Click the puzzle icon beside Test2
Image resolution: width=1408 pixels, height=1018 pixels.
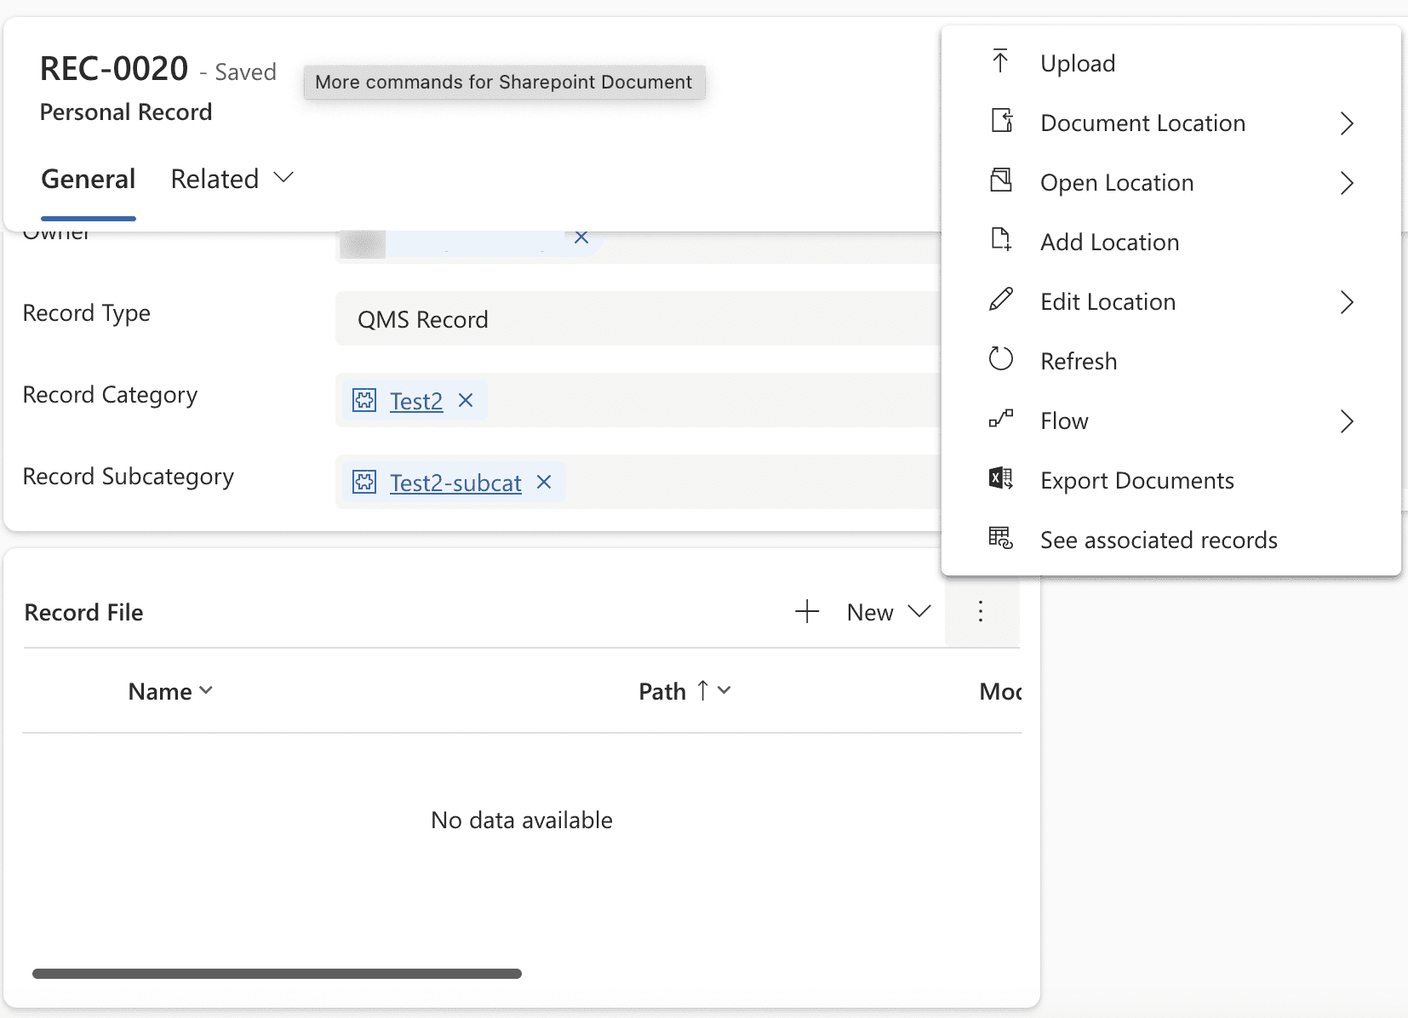pos(364,400)
